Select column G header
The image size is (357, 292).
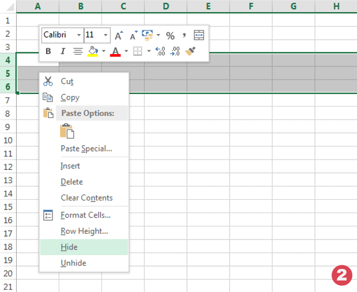pyautogui.click(x=294, y=6)
